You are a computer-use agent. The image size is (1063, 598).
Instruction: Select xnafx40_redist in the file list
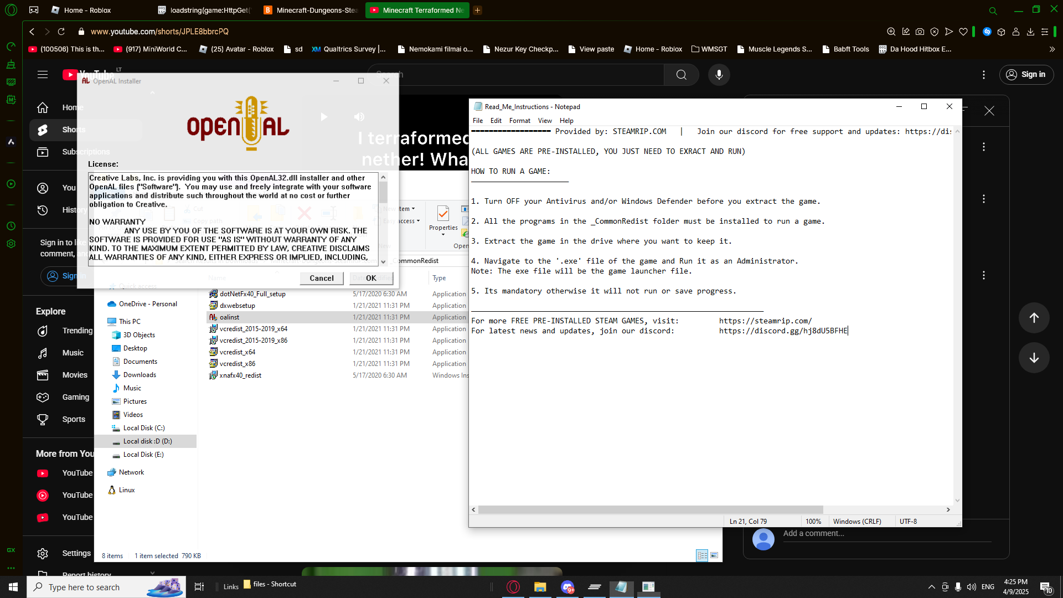tap(240, 375)
